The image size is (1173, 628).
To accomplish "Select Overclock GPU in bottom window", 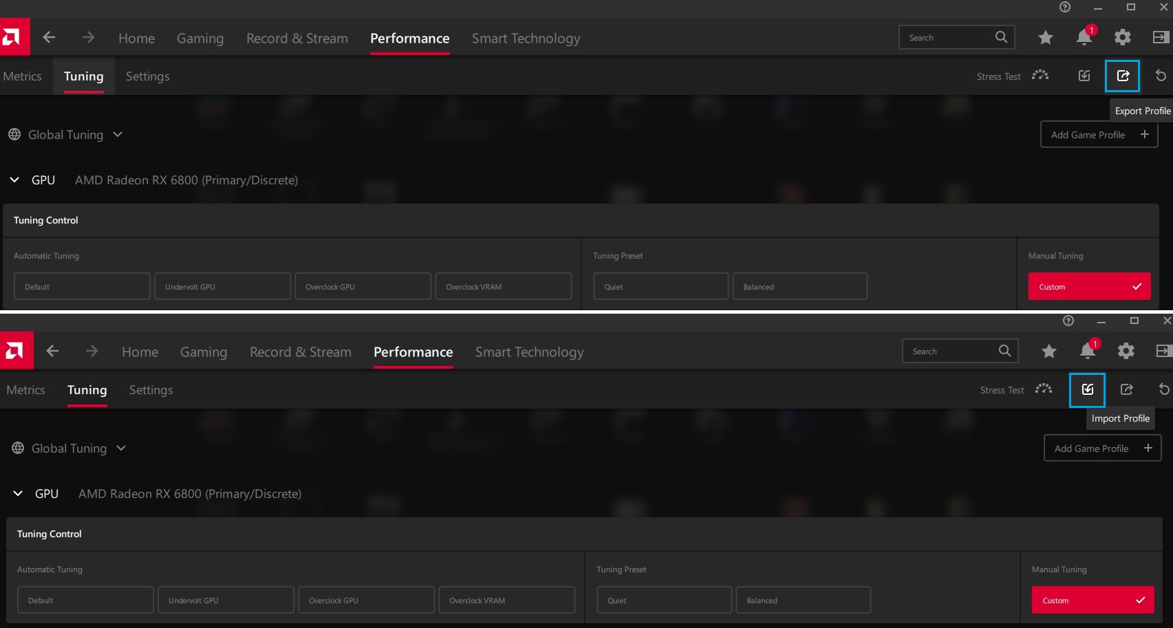I will pos(366,600).
